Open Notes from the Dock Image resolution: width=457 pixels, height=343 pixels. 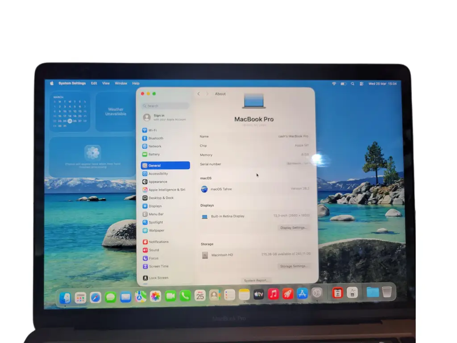244,295
